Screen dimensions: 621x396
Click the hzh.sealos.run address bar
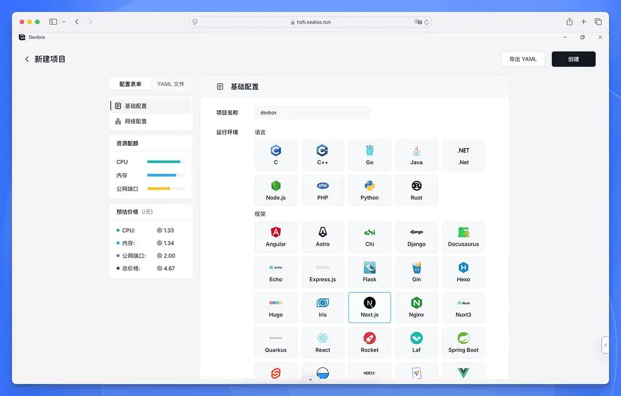point(310,22)
